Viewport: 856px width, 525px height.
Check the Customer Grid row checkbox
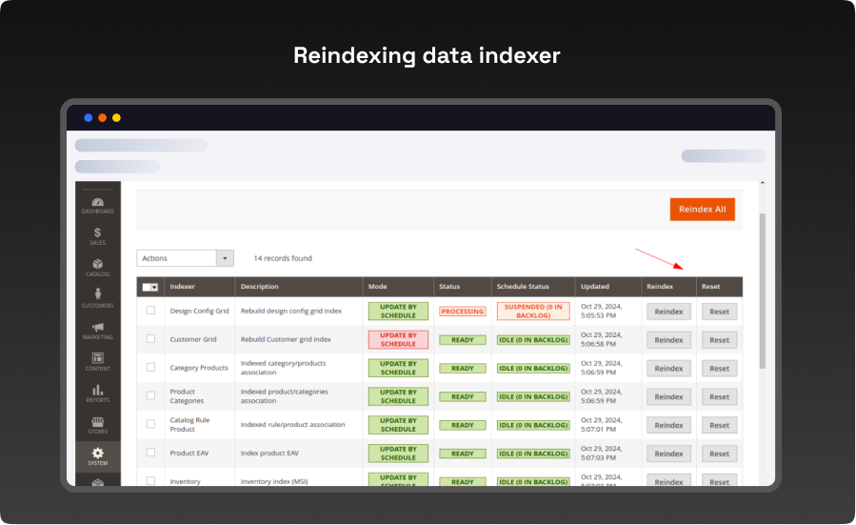[150, 339]
